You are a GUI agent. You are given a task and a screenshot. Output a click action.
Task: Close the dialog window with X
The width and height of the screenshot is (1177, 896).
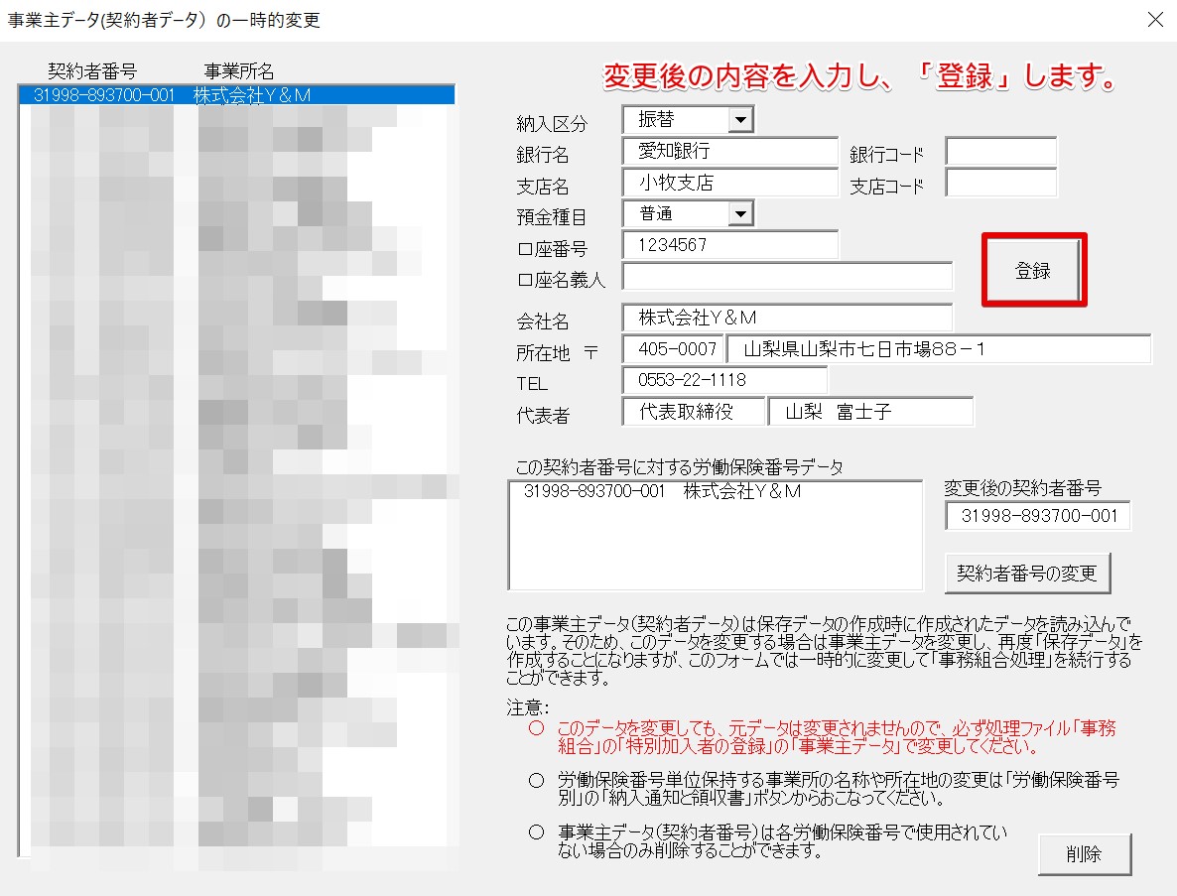(1155, 20)
